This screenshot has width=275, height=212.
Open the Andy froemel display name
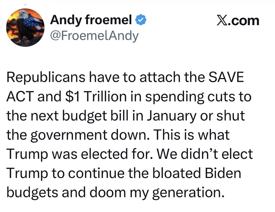(91, 21)
